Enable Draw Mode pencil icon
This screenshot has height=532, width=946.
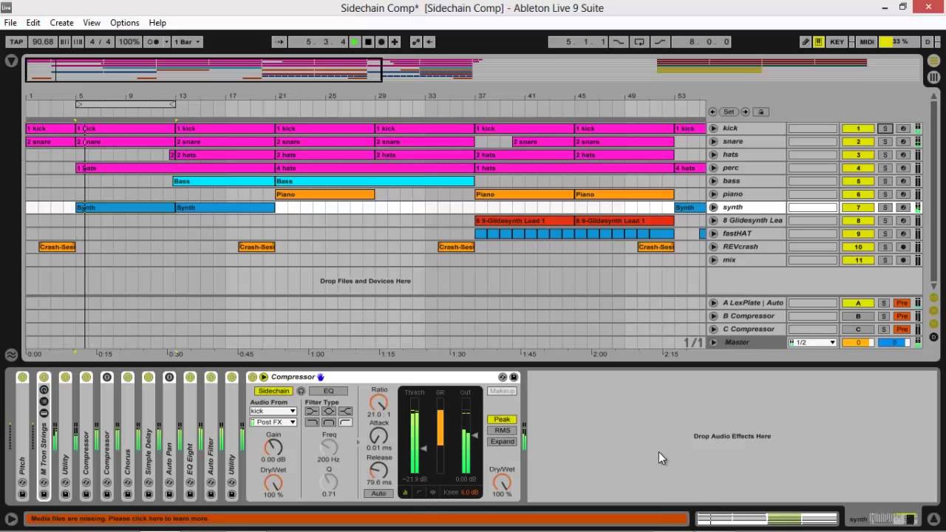coord(806,42)
